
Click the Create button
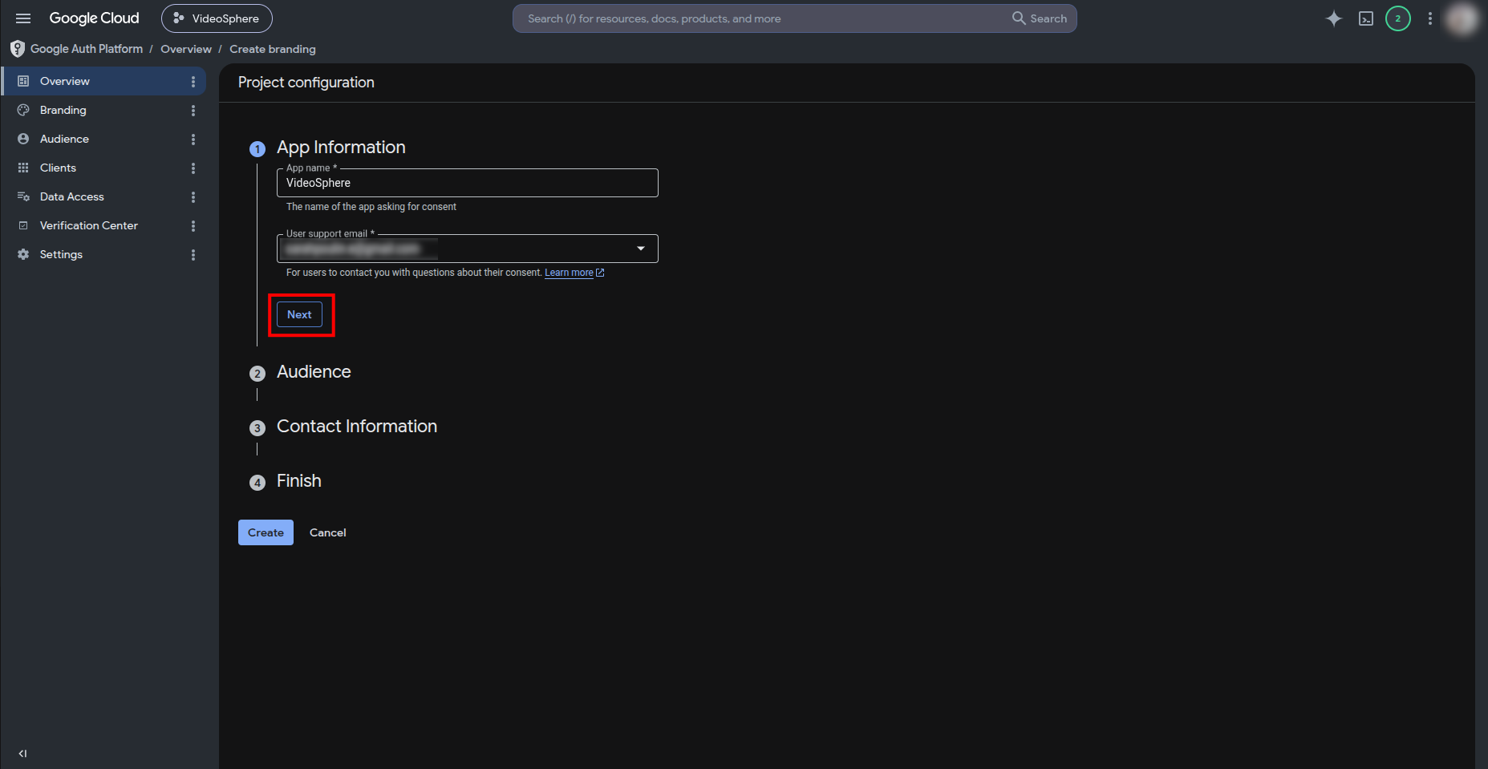[x=266, y=532]
